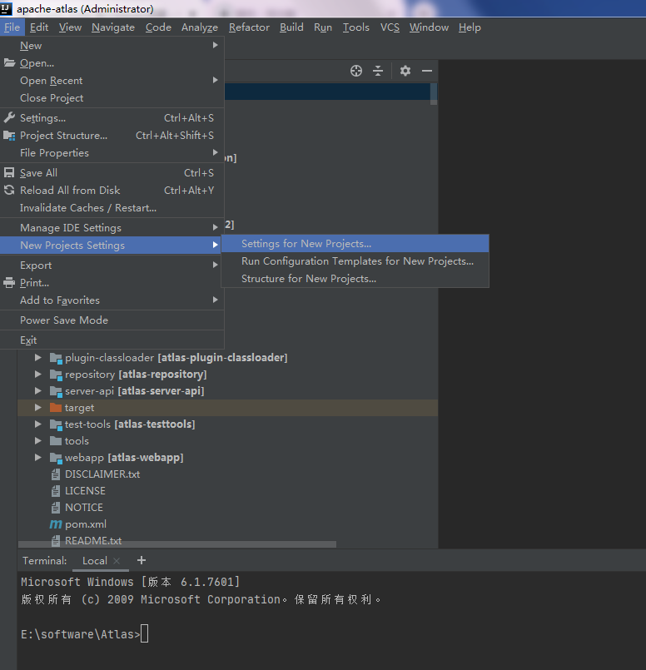Click the Reload All from Disk refresh icon

(x=9, y=190)
